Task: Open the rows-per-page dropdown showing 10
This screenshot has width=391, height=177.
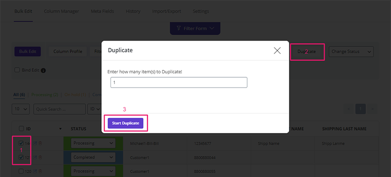Action: coord(21,109)
